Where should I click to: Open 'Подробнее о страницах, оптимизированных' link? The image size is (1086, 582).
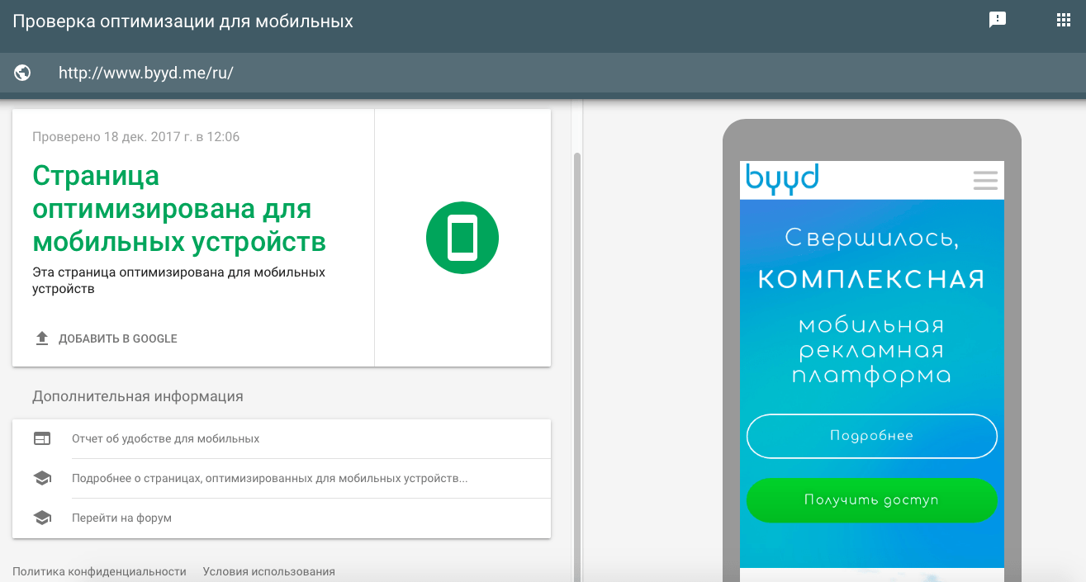[x=269, y=478]
